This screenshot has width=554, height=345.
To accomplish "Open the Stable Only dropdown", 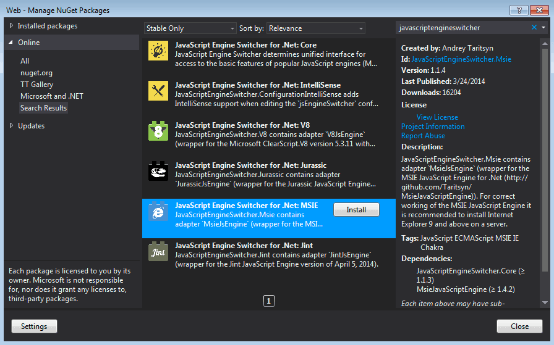I will pos(190,28).
